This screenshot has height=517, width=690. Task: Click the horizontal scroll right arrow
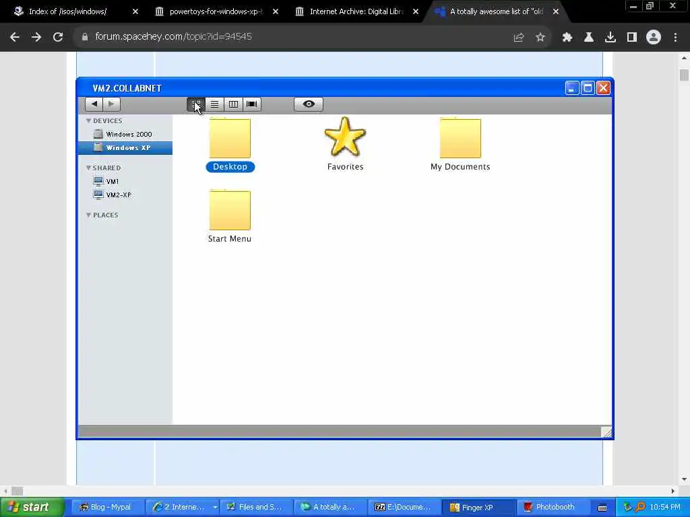[x=673, y=491]
